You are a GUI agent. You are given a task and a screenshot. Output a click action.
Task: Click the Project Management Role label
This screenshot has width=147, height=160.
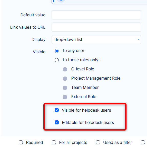(96, 78)
